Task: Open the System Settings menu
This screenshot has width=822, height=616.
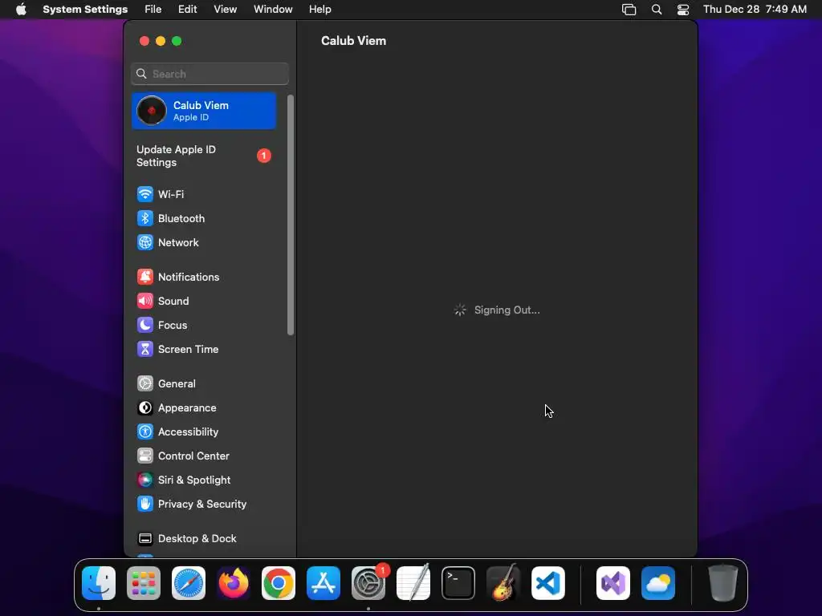Action: point(85,10)
